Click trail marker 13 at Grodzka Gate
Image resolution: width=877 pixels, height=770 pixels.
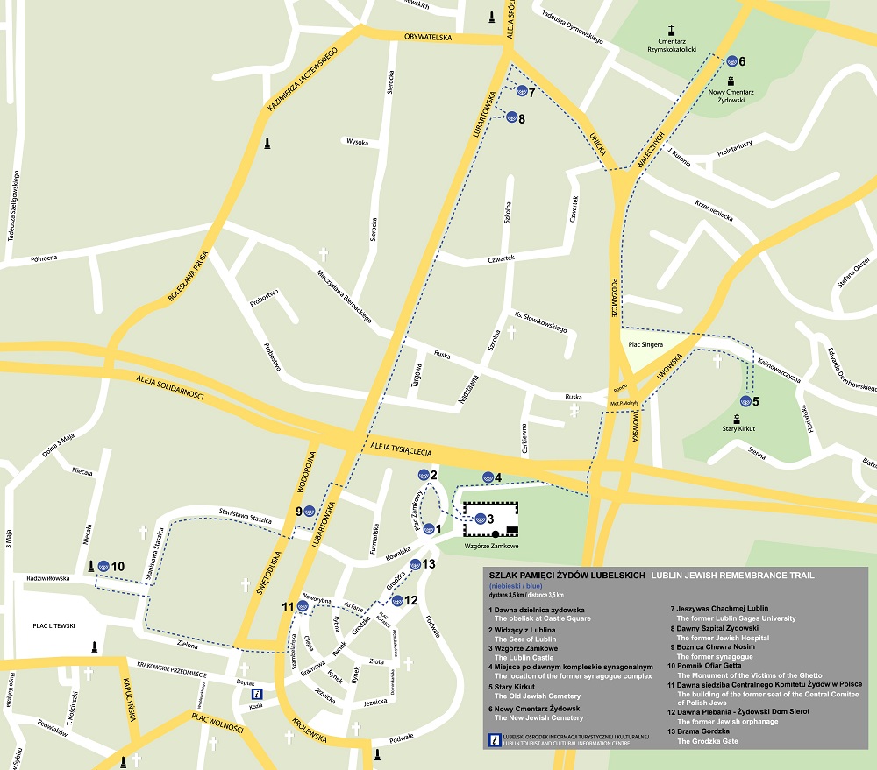415,564
